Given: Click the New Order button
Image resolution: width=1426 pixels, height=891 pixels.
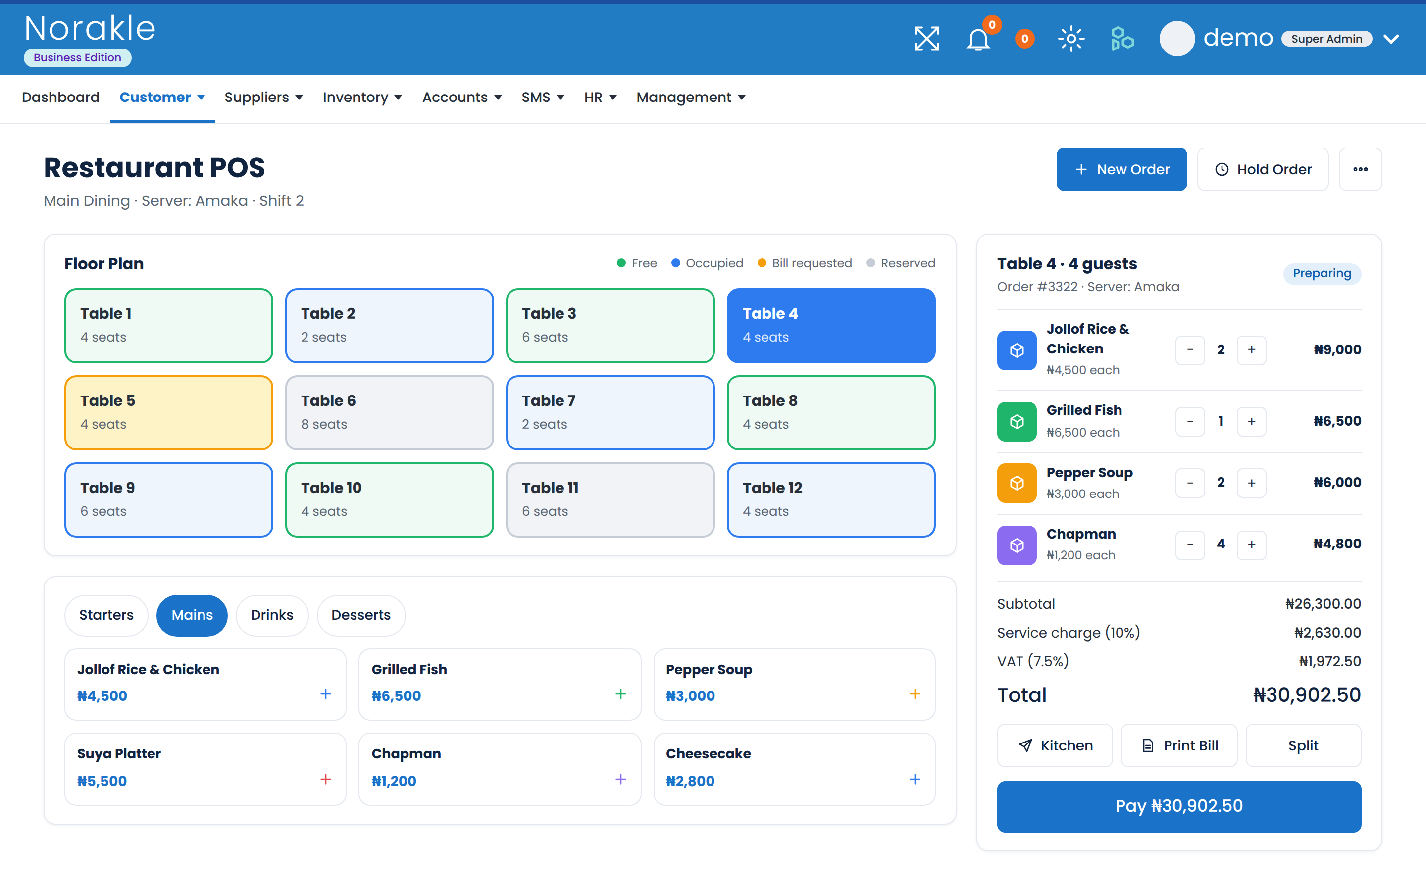Looking at the screenshot, I should (1121, 169).
